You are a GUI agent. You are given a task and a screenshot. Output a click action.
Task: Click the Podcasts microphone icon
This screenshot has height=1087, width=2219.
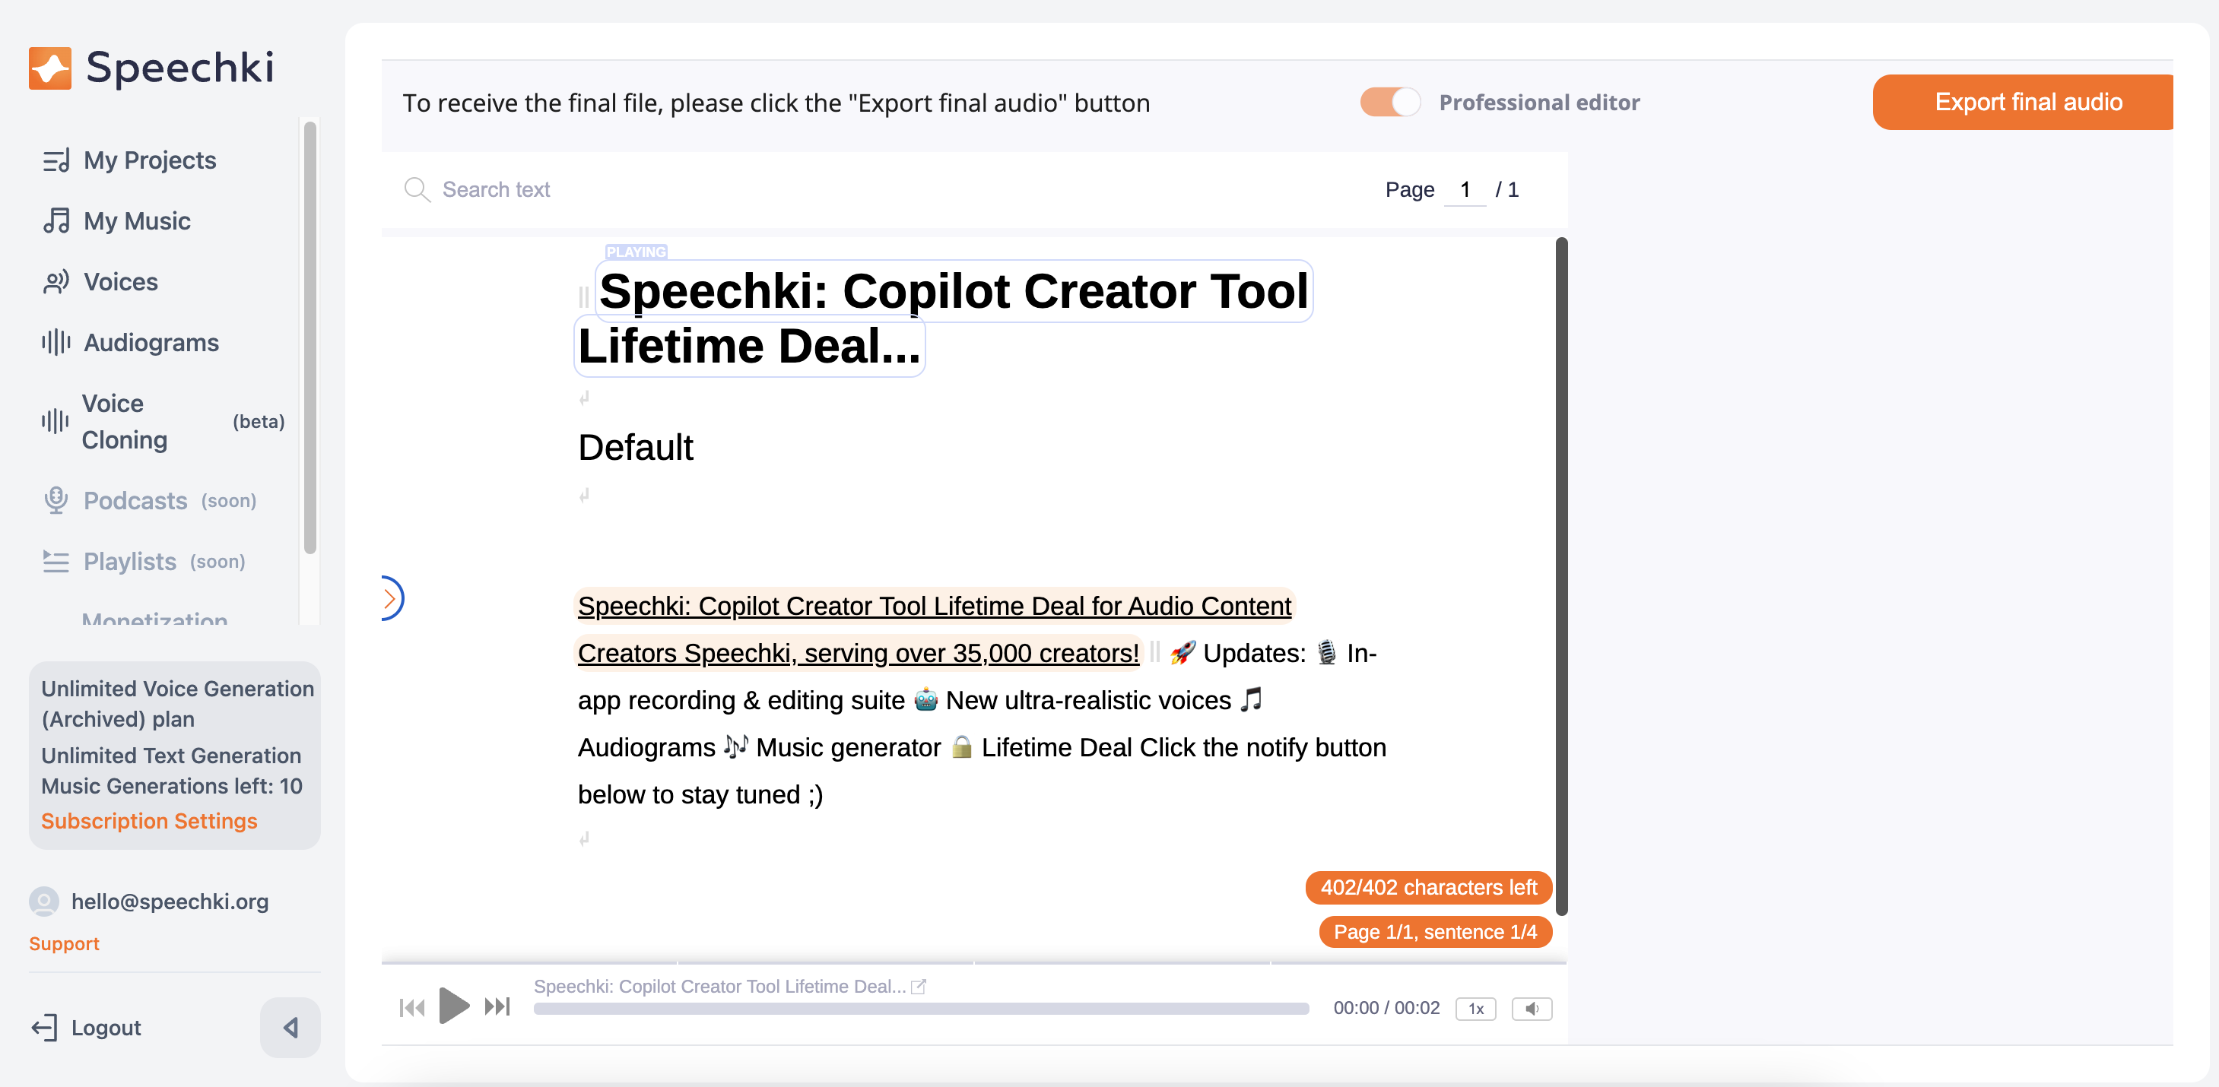56,500
